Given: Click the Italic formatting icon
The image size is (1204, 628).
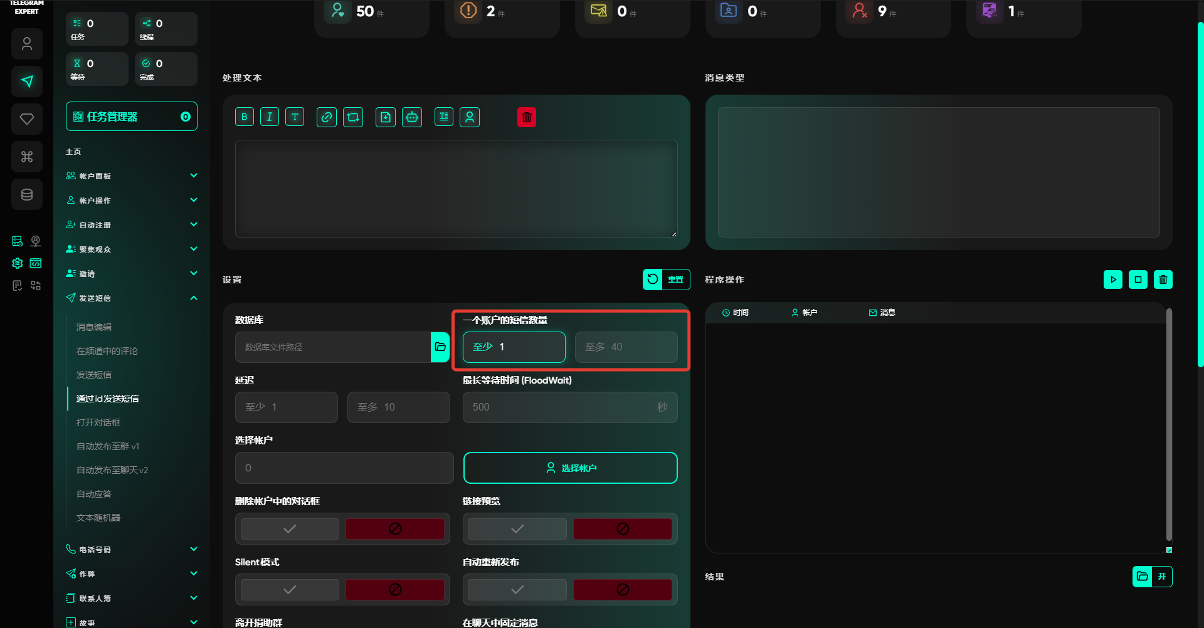Looking at the screenshot, I should 270,117.
